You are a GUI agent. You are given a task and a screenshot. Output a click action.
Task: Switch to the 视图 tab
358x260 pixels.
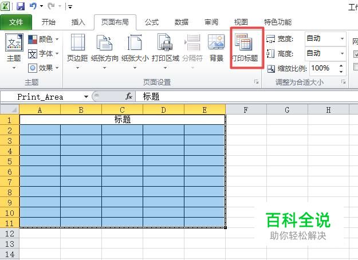point(241,22)
